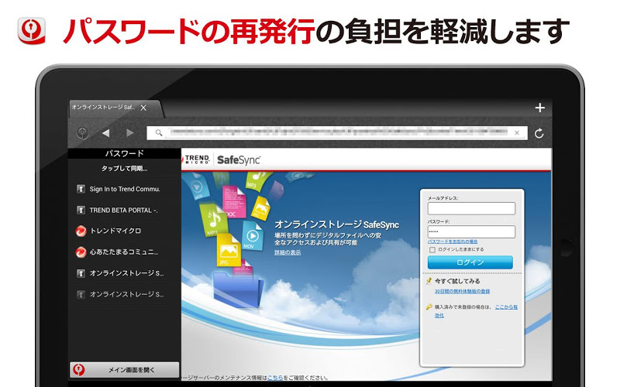
Task: Click こちら maintenance information link
Action: pyautogui.click(x=275, y=378)
